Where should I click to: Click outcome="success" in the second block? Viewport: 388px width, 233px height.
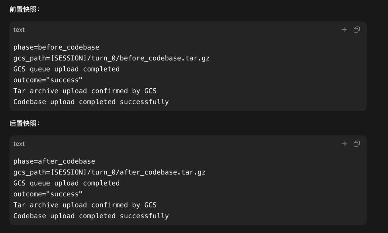(x=48, y=194)
